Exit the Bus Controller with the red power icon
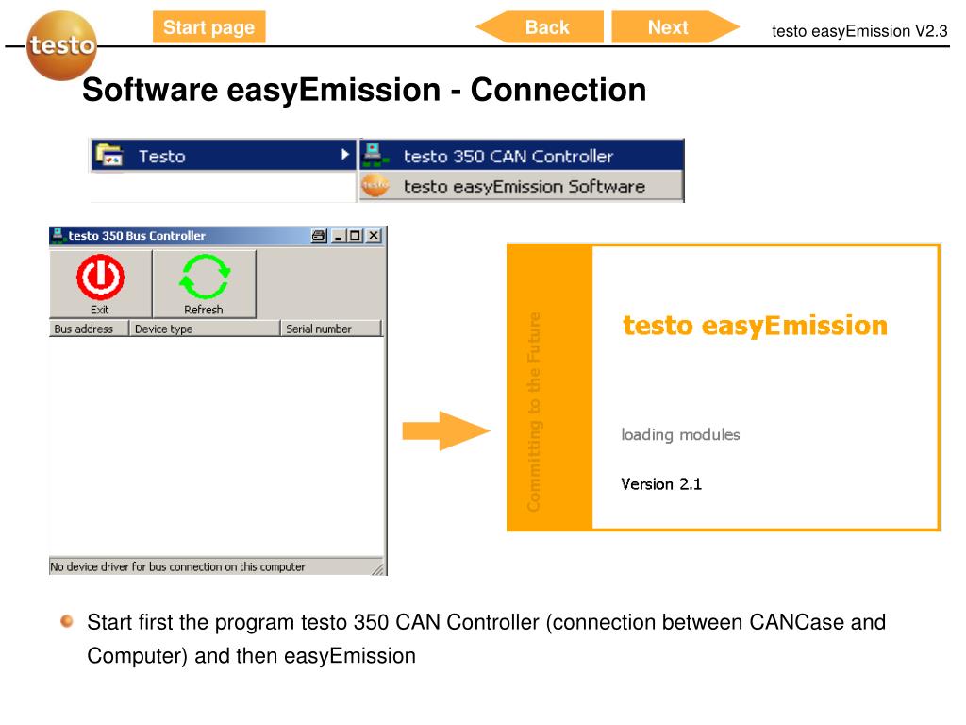The height and width of the screenshot is (725, 966). pyautogui.click(x=100, y=283)
